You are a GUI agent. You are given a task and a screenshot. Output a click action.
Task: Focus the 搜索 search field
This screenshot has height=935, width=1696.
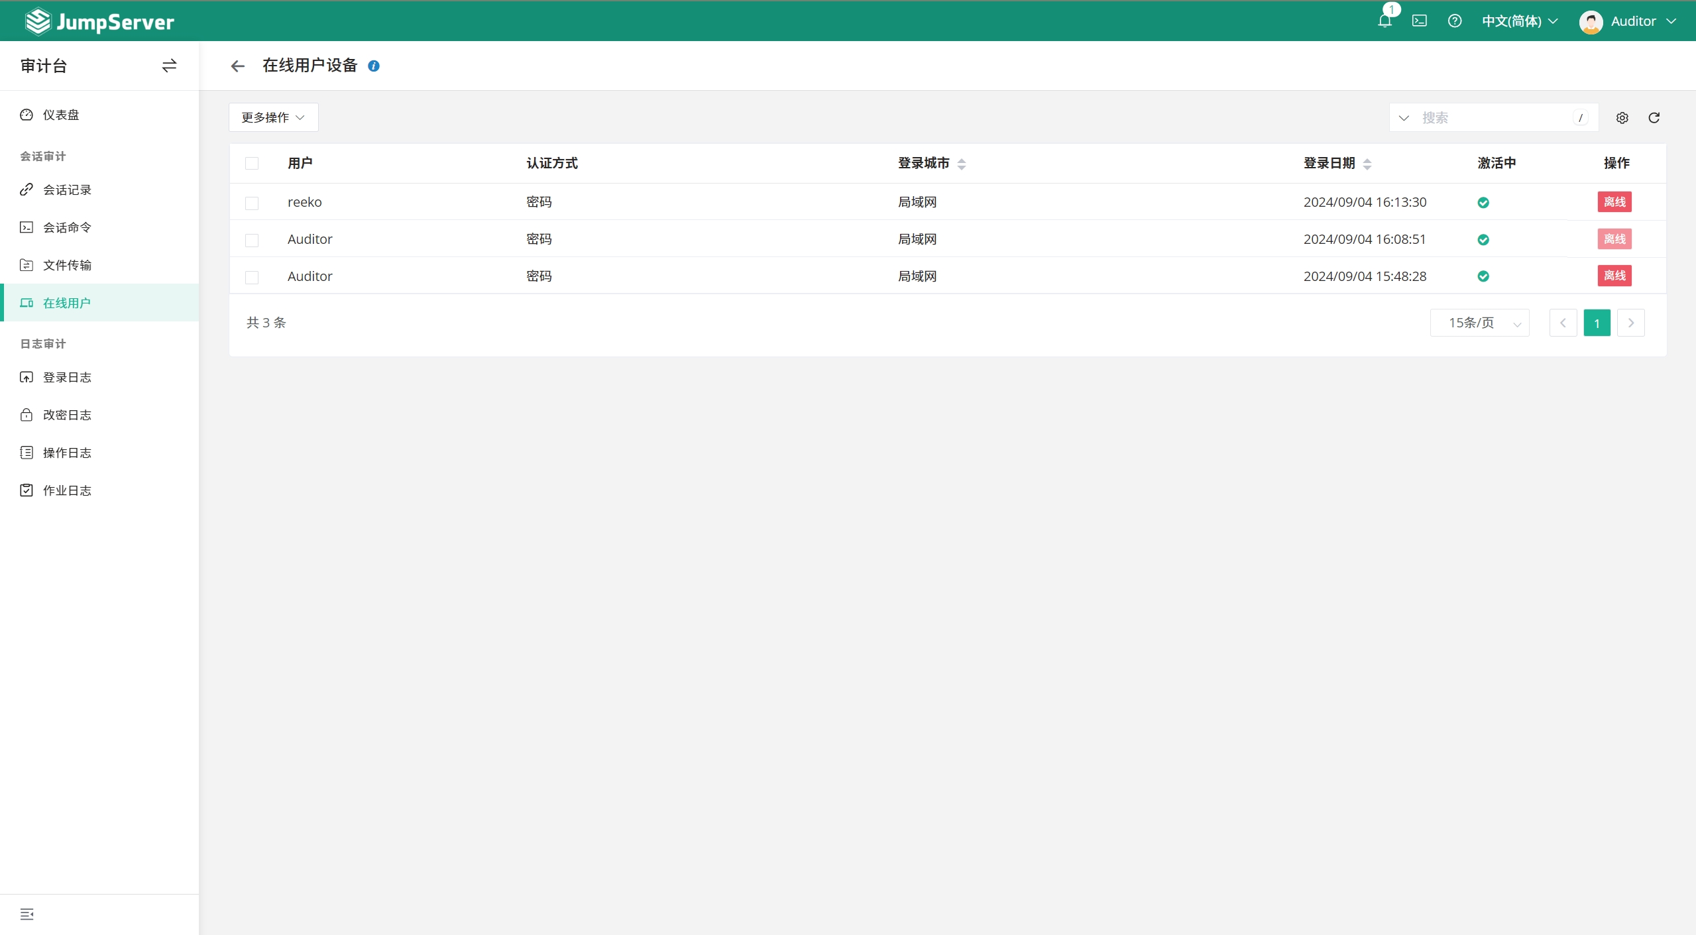tap(1494, 118)
